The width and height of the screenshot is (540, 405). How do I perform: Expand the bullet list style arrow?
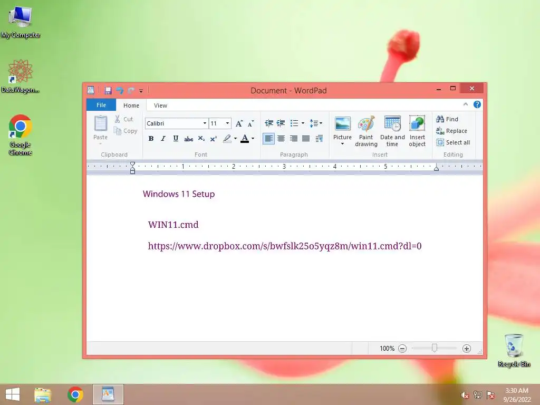pyautogui.click(x=303, y=123)
